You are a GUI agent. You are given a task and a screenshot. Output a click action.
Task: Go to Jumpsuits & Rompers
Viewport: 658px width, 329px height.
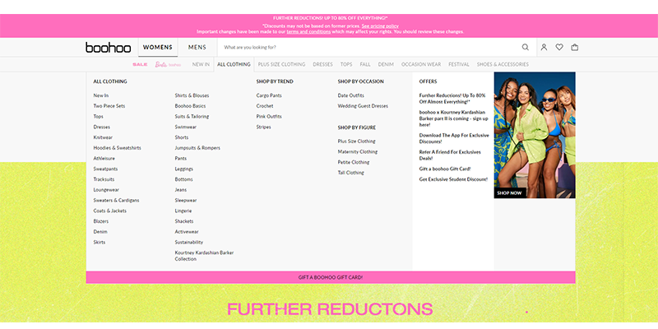[197, 148]
